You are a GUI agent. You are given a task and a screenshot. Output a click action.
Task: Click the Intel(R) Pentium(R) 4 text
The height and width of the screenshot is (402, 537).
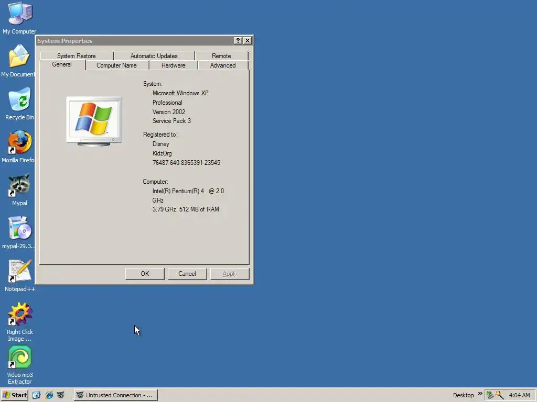(x=178, y=191)
